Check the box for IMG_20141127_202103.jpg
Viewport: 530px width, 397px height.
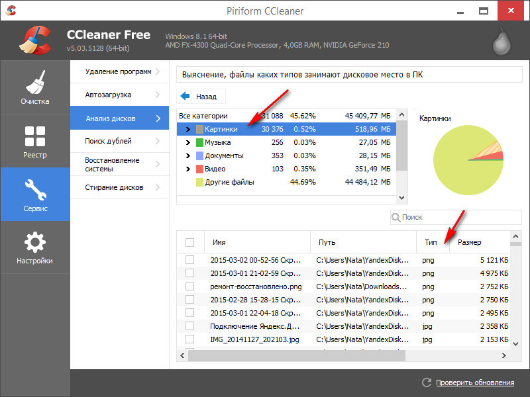189,339
